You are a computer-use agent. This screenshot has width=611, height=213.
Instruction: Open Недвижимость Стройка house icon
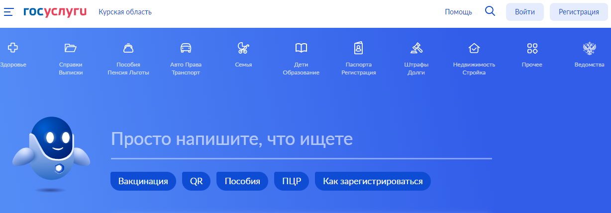point(474,48)
